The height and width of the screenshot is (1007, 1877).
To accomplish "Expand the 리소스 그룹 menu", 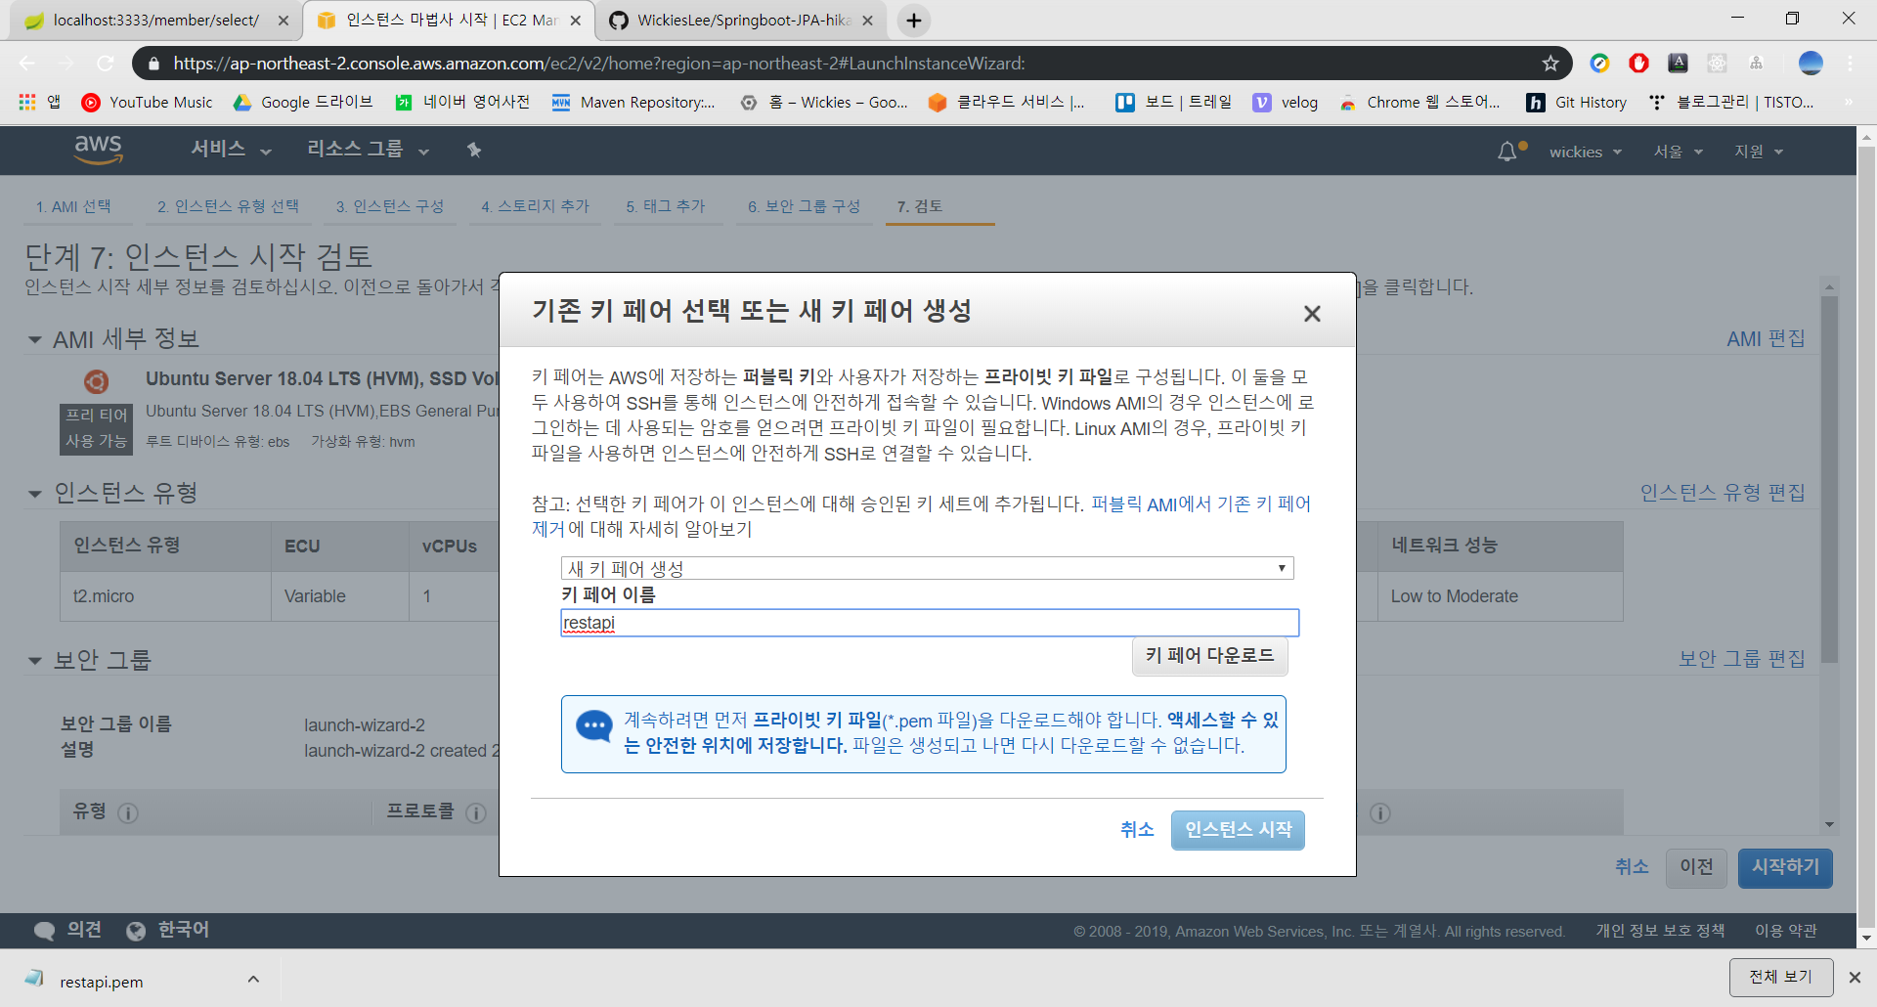I will point(369,150).
